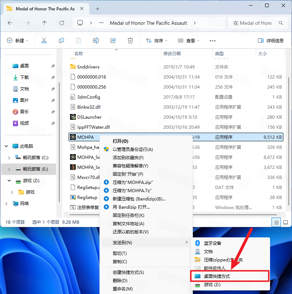Click the file list horizontal scrollbar
This screenshot has height=294, width=292.
173,215
